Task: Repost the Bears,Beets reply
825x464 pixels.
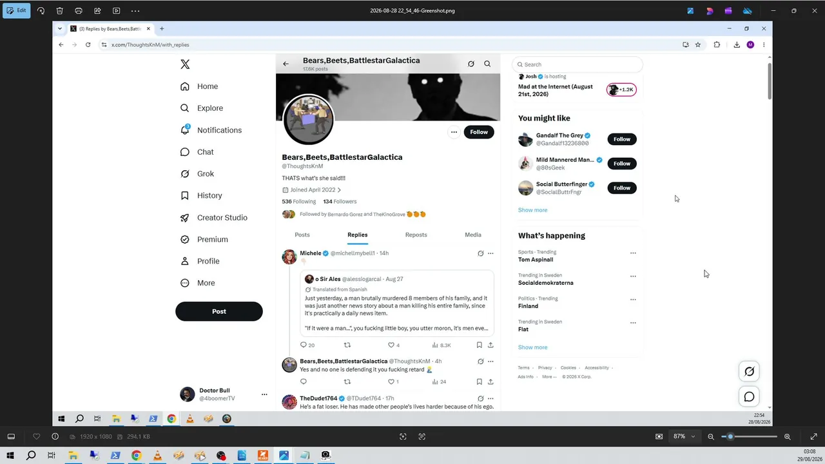Action: coord(347,382)
